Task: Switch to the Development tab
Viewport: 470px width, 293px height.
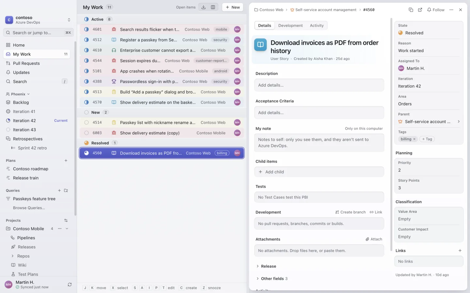Action: [290, 25]
